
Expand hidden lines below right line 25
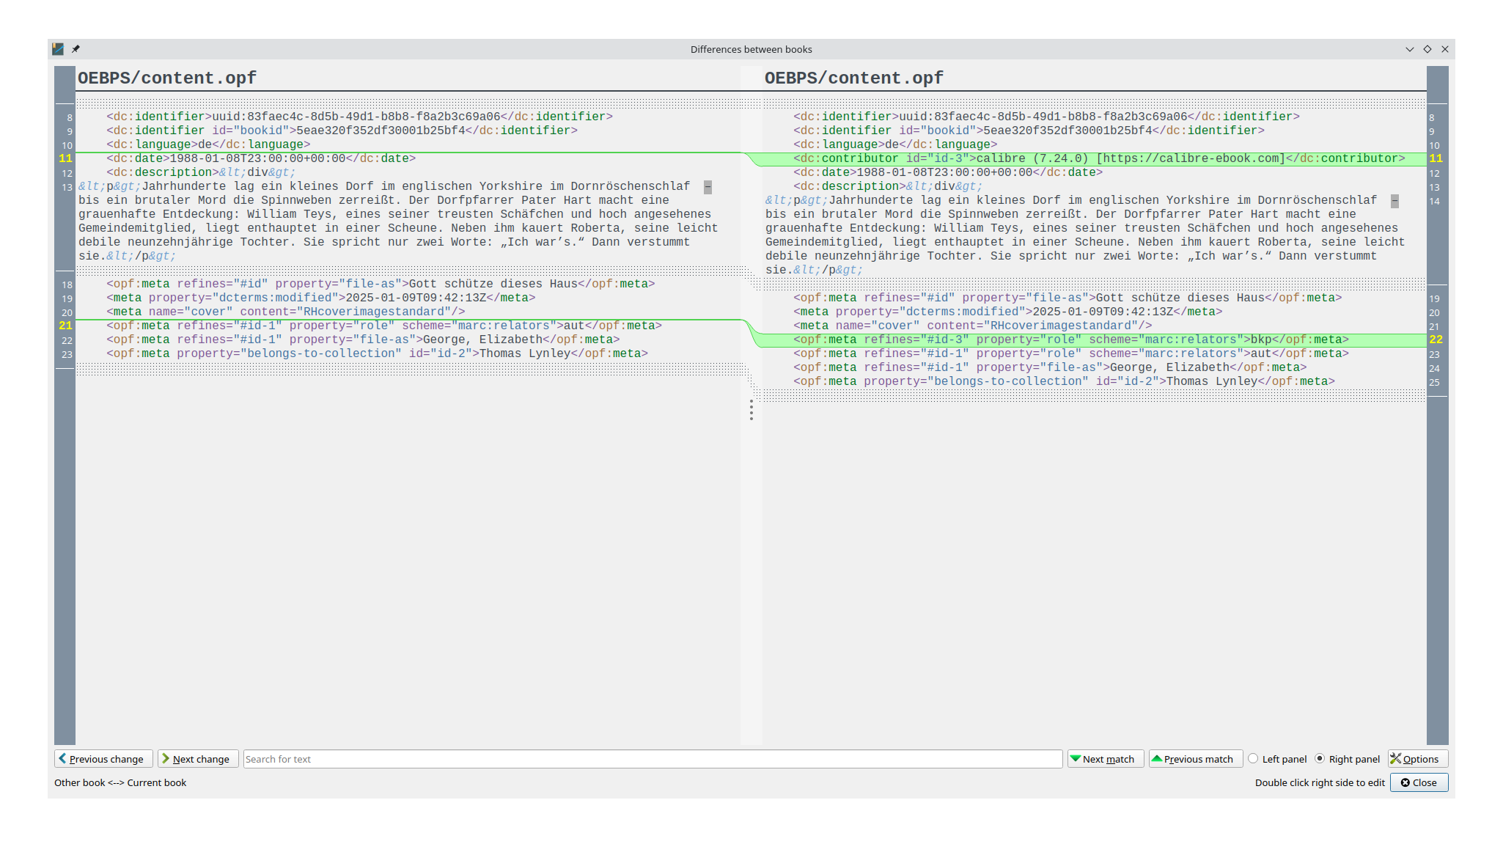pos(1092,396)
